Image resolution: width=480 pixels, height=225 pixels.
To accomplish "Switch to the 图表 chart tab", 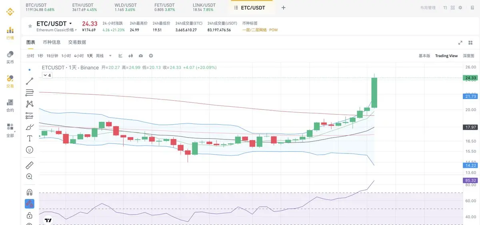I will [31, 42].
